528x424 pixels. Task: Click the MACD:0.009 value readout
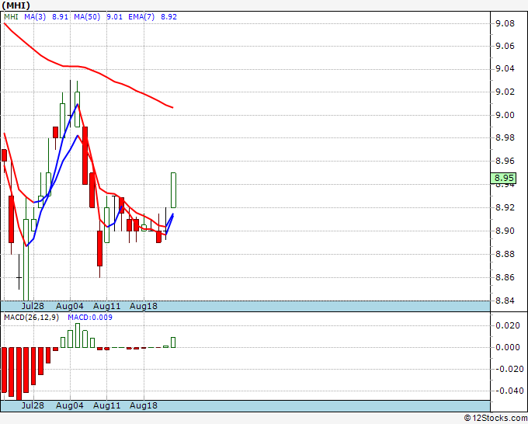[x=90, y=318]
